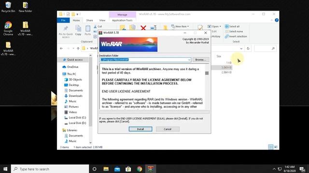This screenshot has width=309, height=173.
Task: Click the red X Delete icon
Action: click(x=143, y=28)
